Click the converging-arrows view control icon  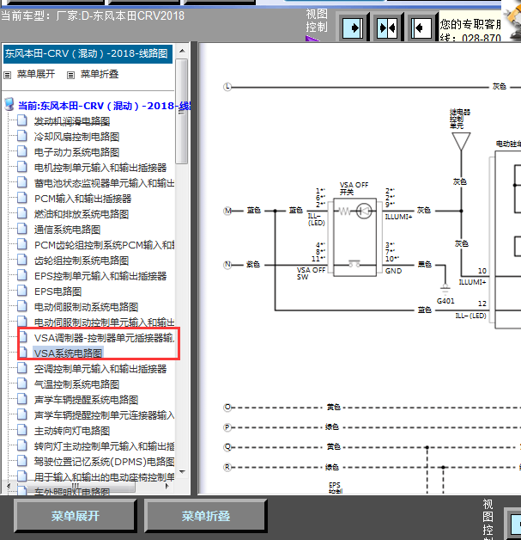click(386, 28)
